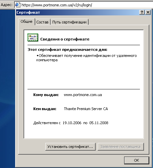Viewport: 153px width, 168px height.
Task: Click the issuer Thawte Premium Server CA
Action: click(86, 109)
